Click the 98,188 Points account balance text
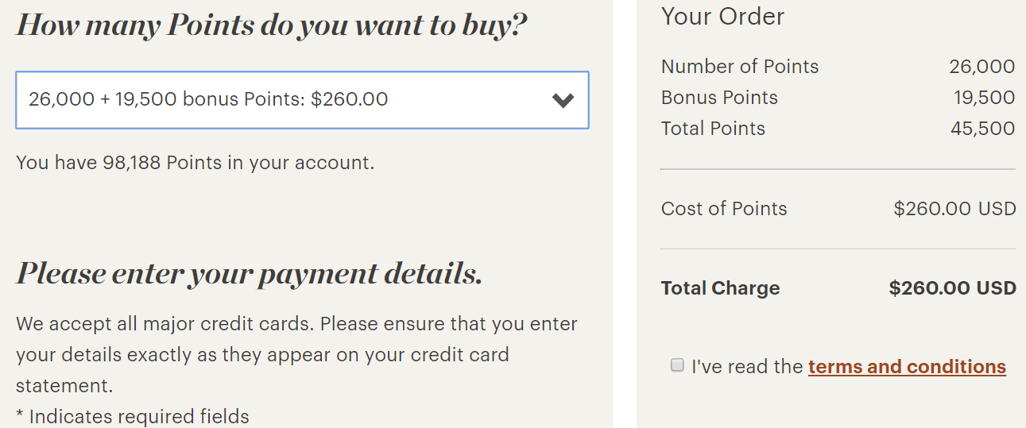1026x428 pixels. pyautogui.click(x=195, y=163)
